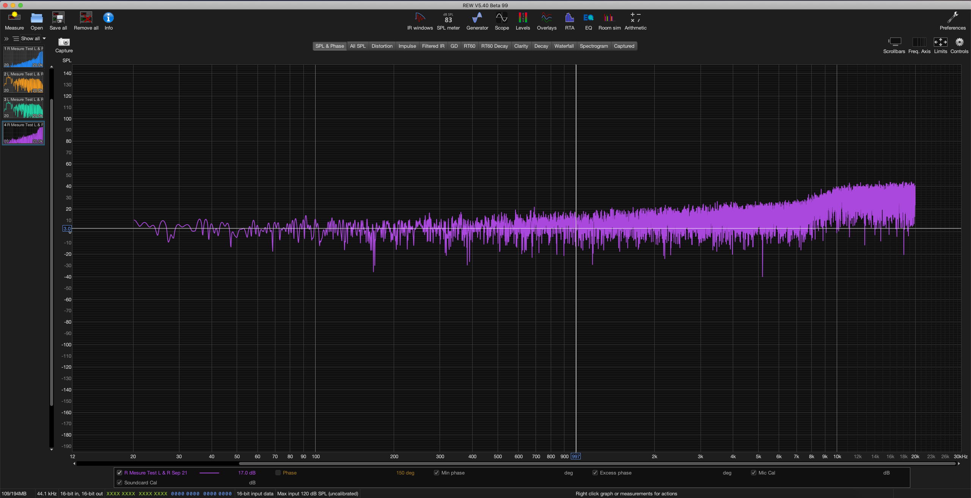Open the Room sim tool
The width and height of the screenshot is (971, 498).
[609, 18]
